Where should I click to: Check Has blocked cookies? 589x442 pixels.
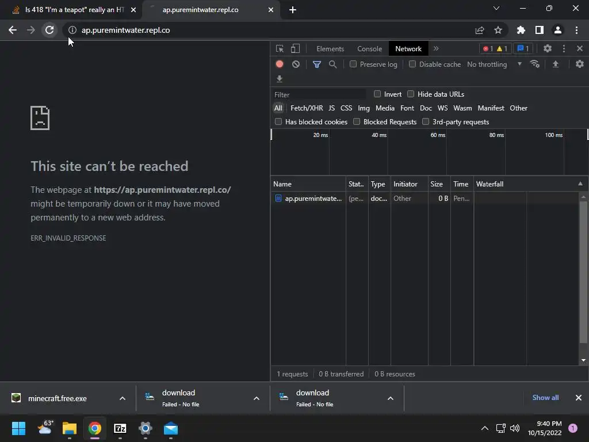point(278,122)
